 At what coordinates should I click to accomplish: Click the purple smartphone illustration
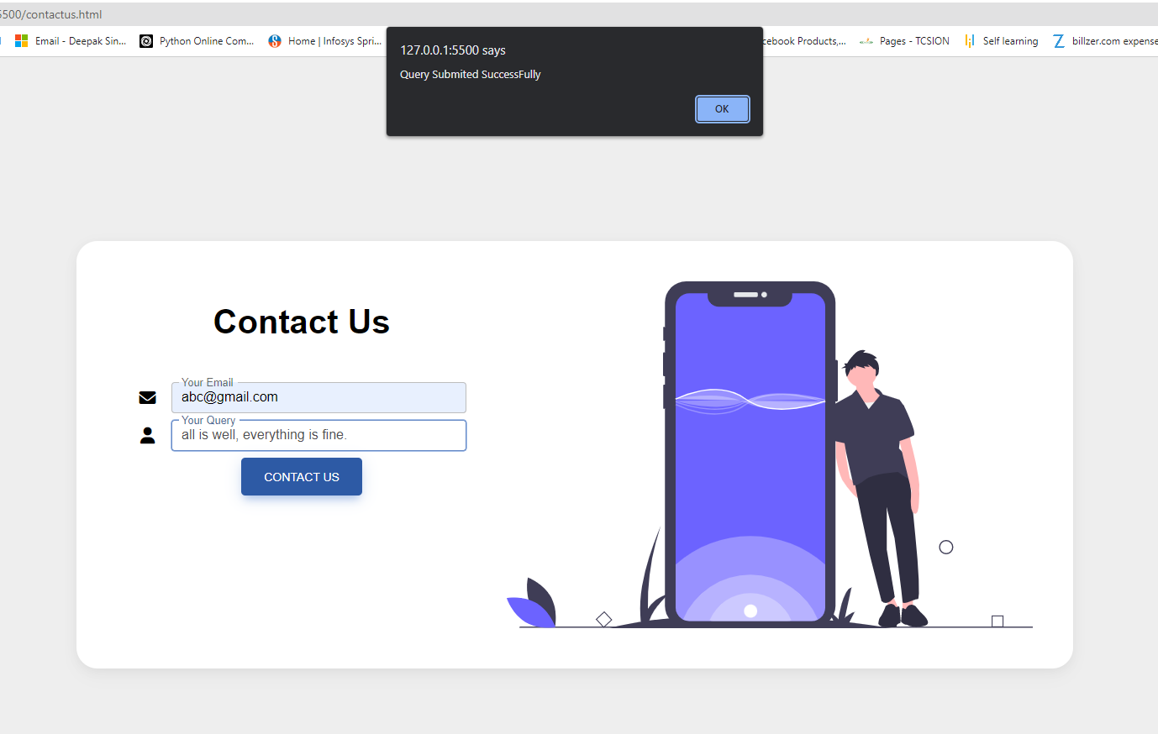click(x=750, y=454)
